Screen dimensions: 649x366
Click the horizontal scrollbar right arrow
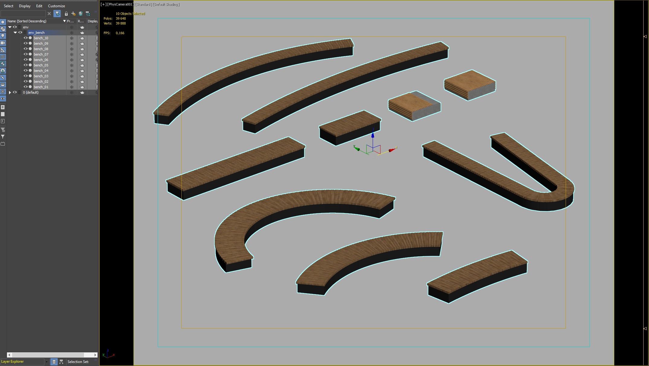(x=95, y=355)
